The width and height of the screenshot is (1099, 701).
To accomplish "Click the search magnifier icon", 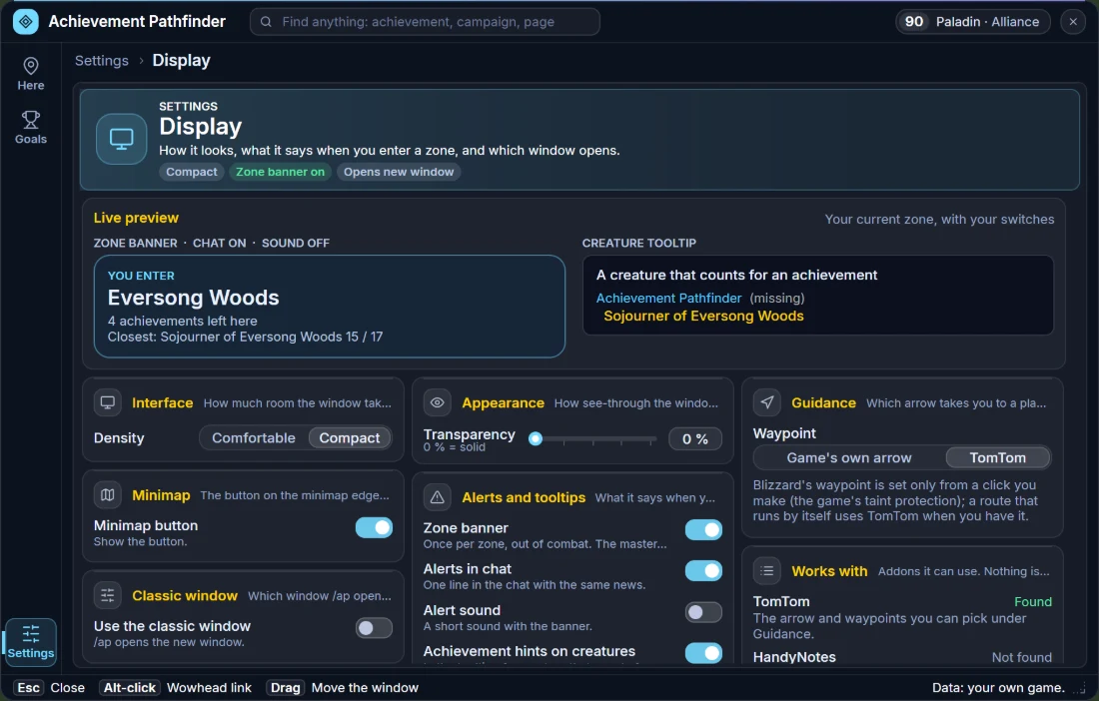I will tap(267, 22).
